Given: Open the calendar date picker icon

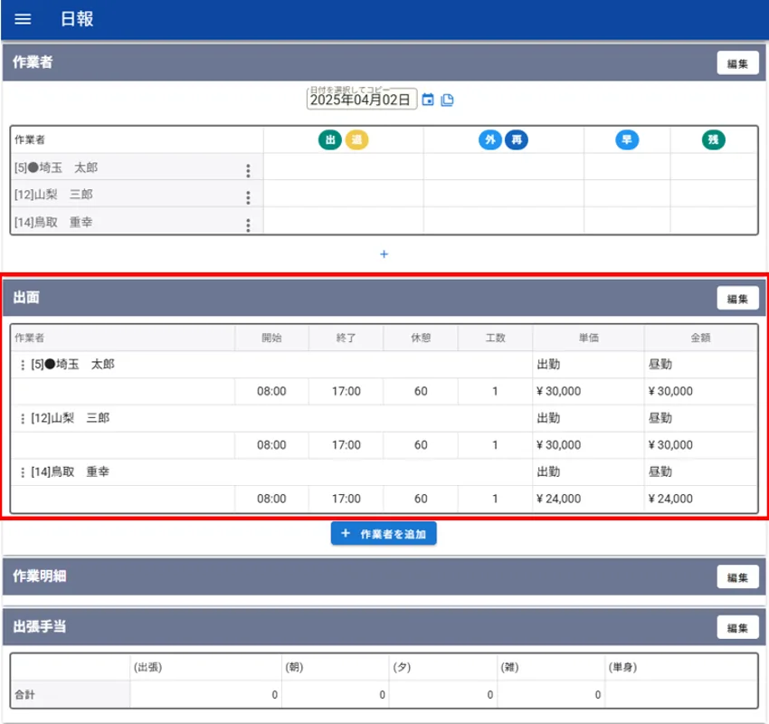Looking at the screenshot, I should [x=428, y=100].
